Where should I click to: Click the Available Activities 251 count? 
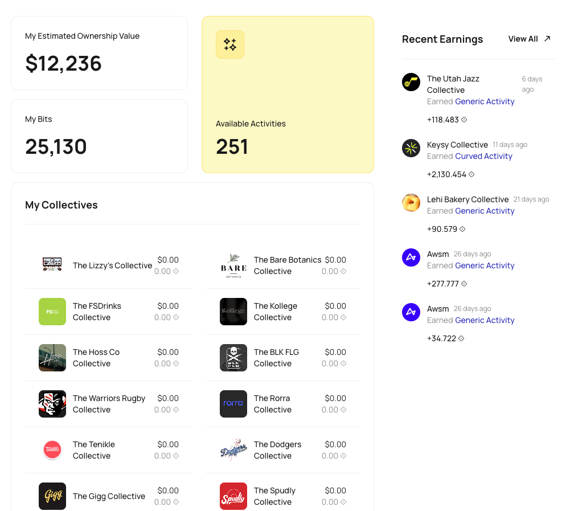pyautogui.click(x=232, y=147)
